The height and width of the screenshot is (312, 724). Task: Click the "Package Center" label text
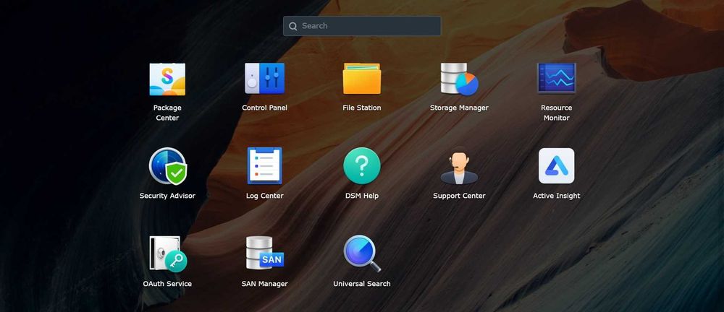(167, 113)
